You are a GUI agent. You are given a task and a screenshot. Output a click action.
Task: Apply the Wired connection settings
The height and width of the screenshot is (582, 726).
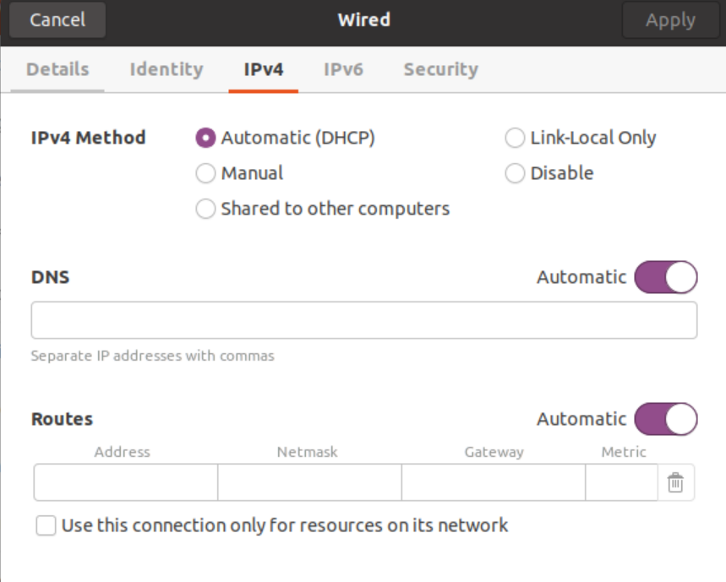tap(670, 20)
